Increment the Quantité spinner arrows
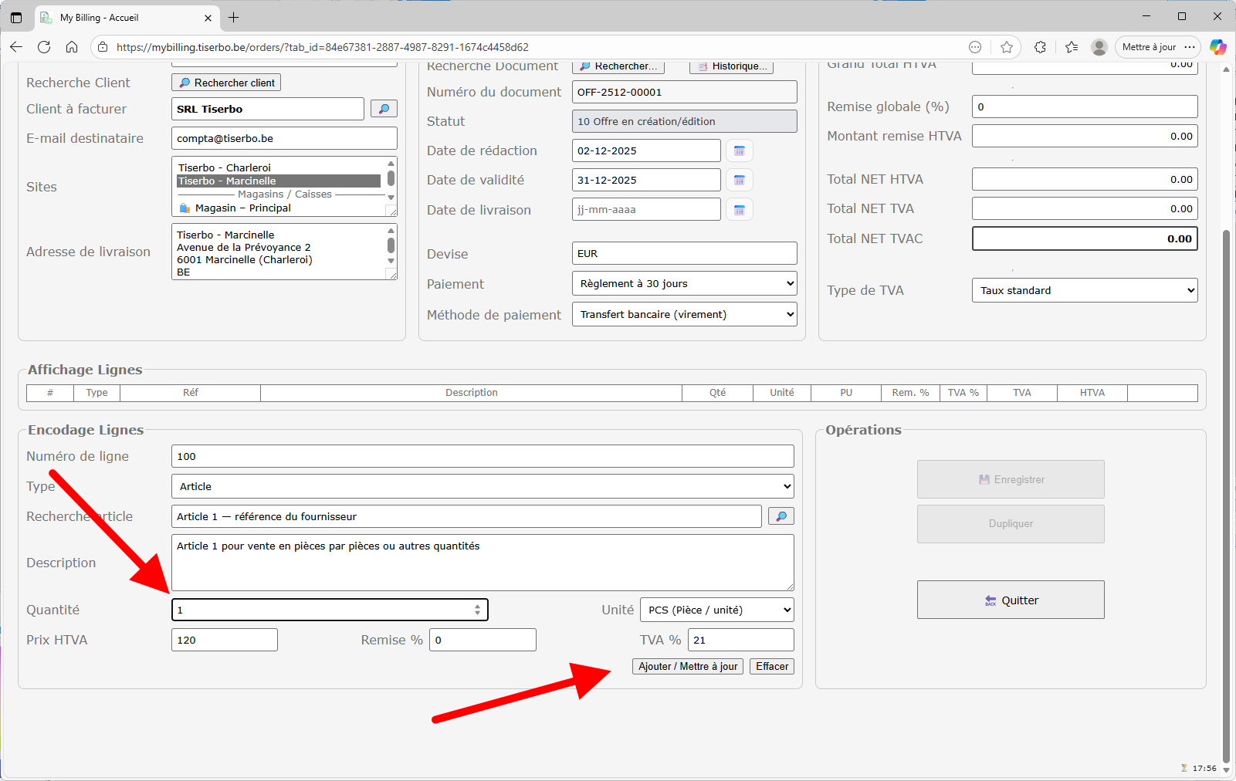This screenshot has height=781, width=1236. click(x=477, y=606)
